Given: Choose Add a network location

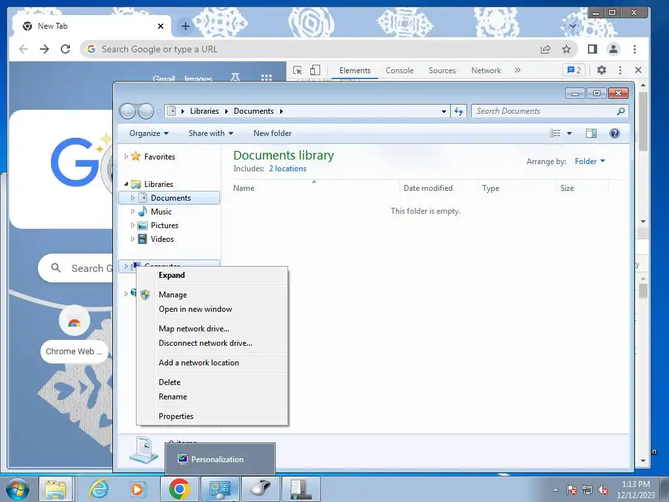Looking at the screenshot, I should 212,363.
